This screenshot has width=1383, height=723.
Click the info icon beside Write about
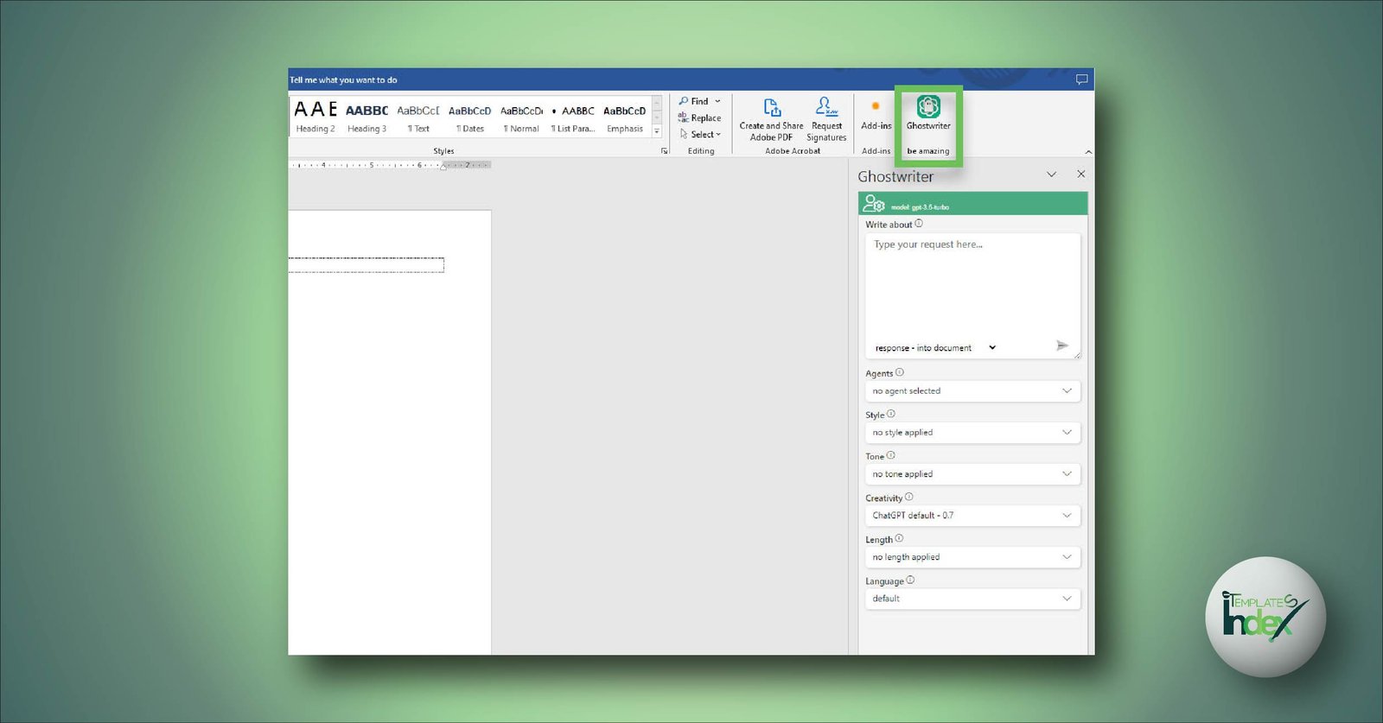919,223
